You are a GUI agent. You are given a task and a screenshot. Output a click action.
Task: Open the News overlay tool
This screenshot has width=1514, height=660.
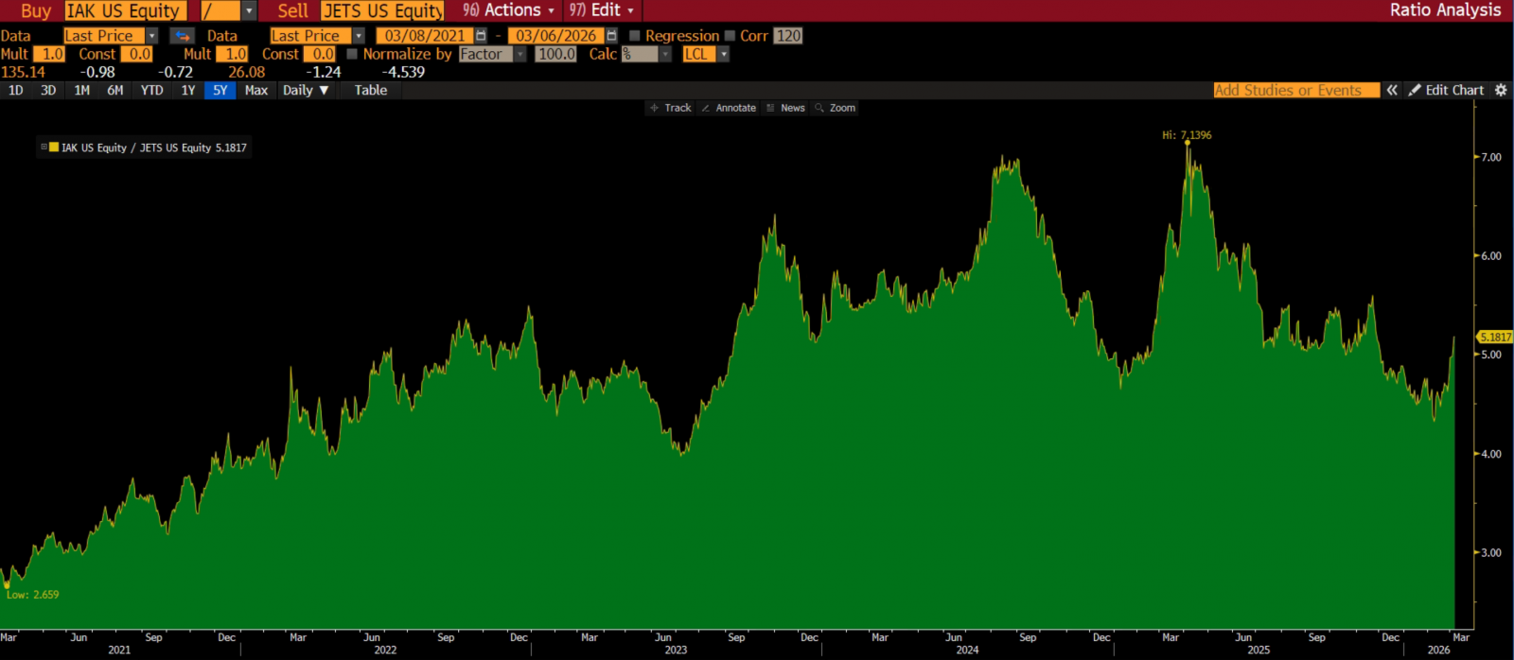(x=785, y=108)
